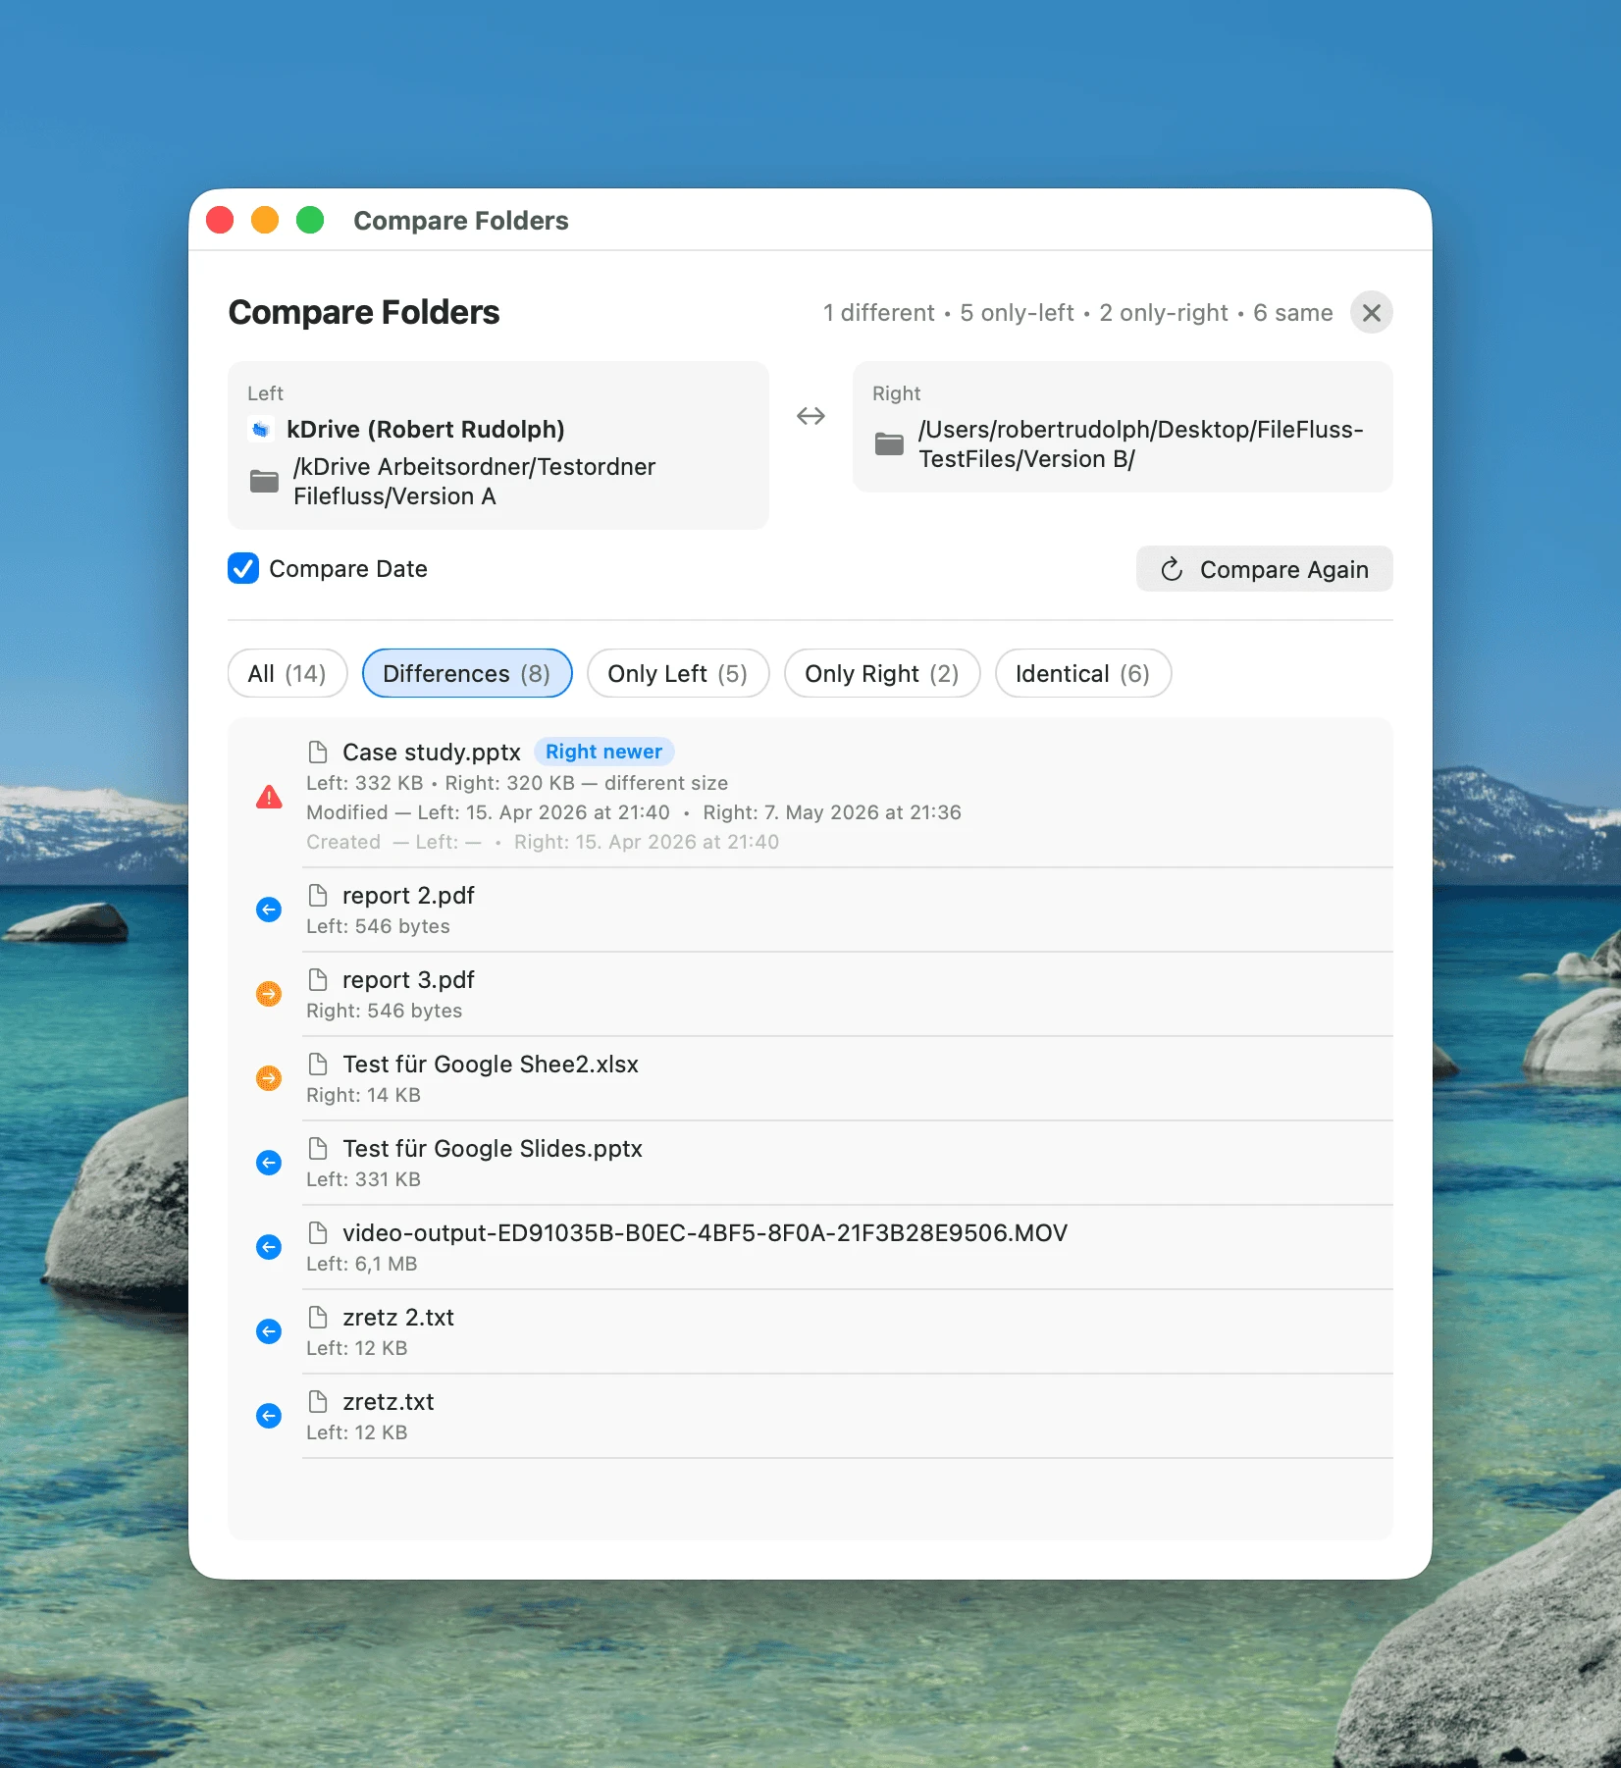Screen dimensions: 1621x1768
Task: Select the report 3.pdf file name
Action: pyautogui.click(x=408, y=980)
